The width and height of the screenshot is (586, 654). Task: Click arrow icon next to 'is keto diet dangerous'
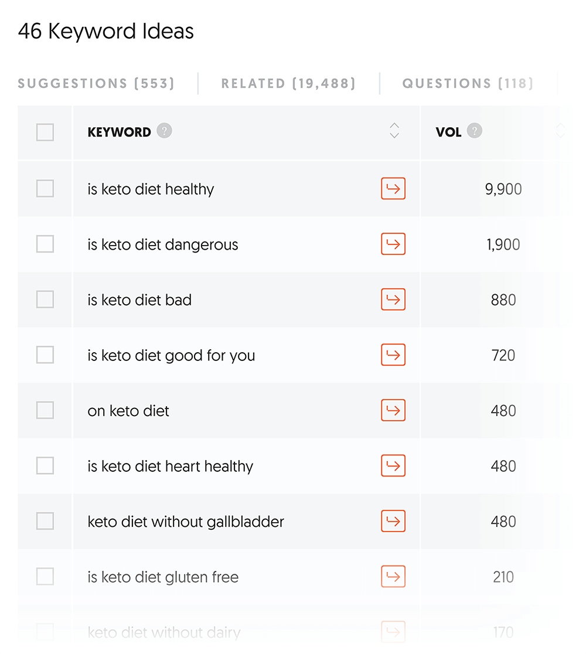(393, 244)
